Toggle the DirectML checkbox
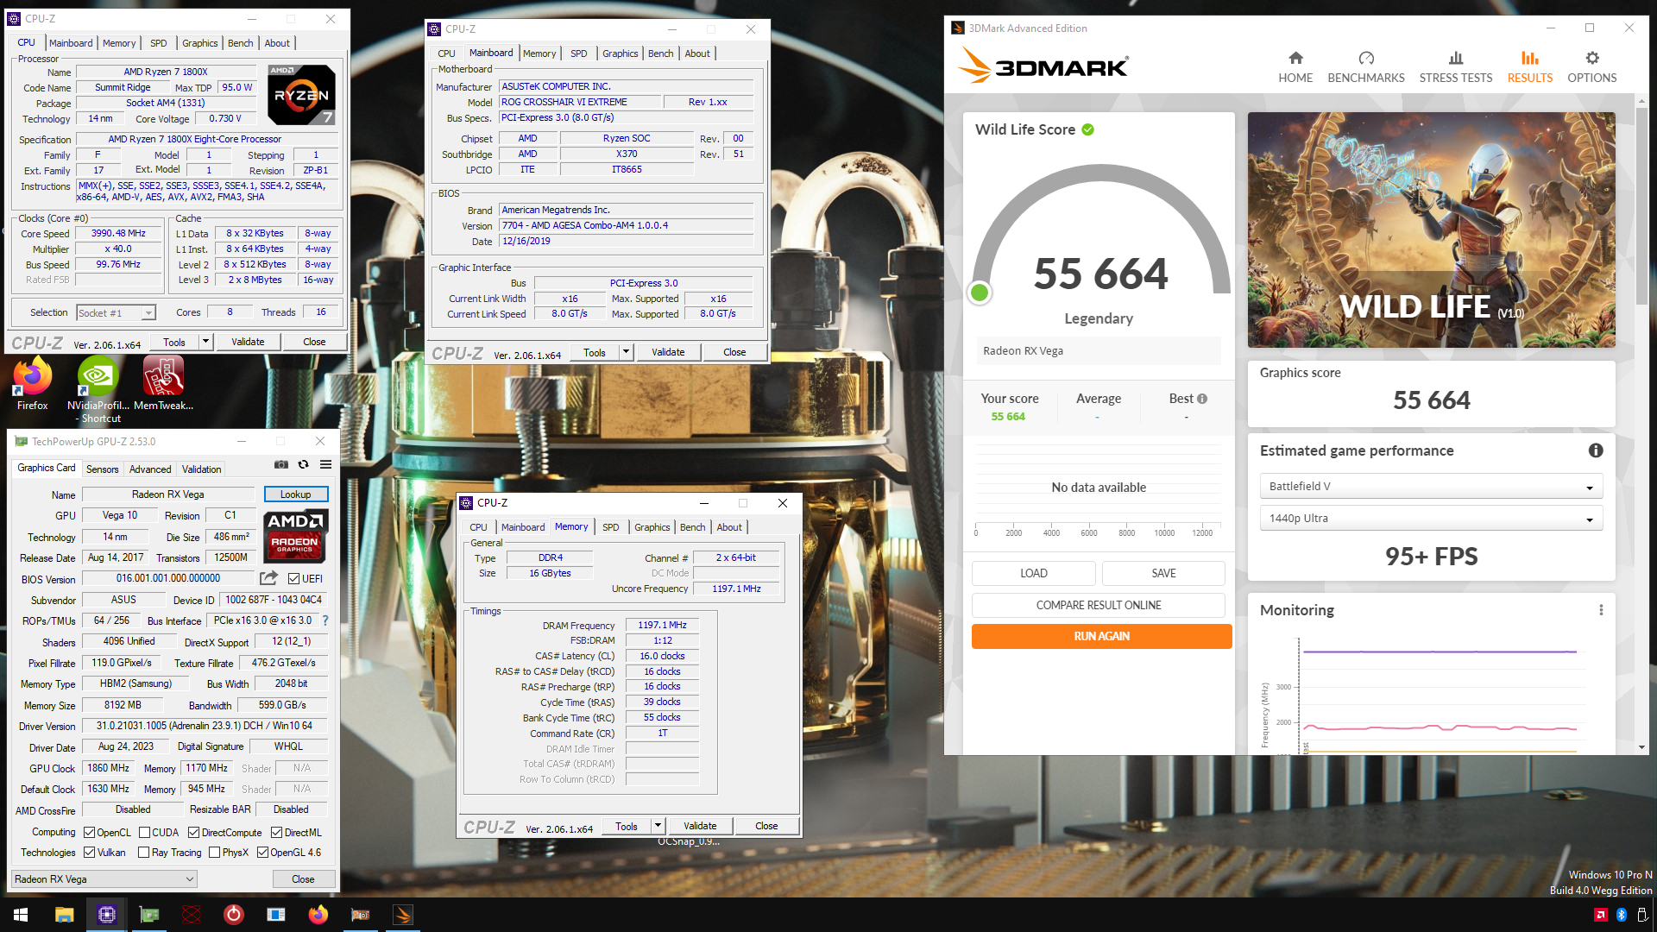The height and width of the screenshot is (932, 1657). click(x=276, y=833)
